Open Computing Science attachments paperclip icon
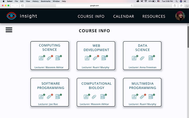 (49, 58)
